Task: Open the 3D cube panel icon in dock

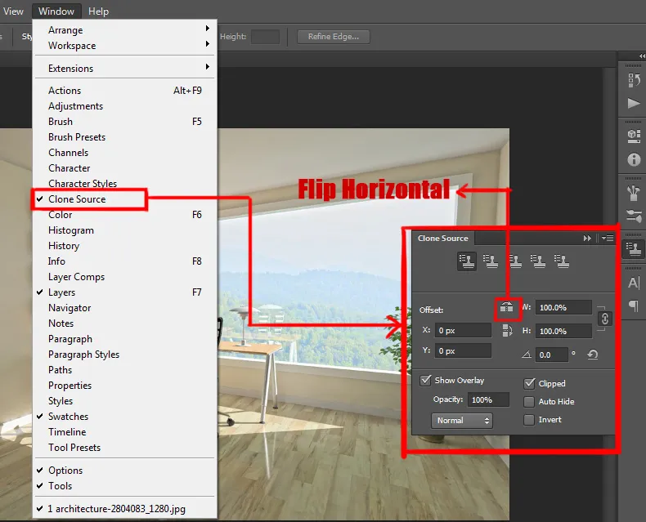Action: click(x=634, y=136)
